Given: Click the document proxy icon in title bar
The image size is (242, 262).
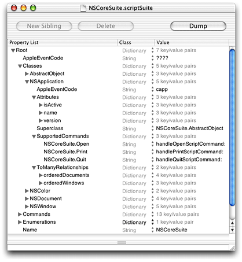Looking at the screenshot, I should point(83,8).
